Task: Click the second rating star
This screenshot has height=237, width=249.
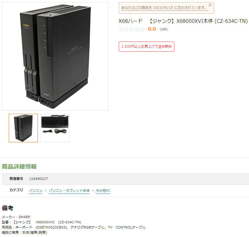Action: [x=126, y=29]
